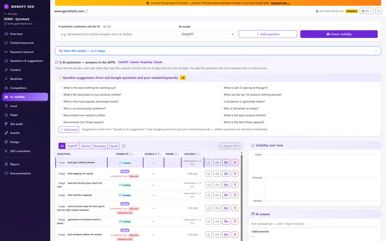Click info icon next to model filter tabs
The height and width of the screenshot is (241, 386).
pyautogui.click(x=124, y=146)
